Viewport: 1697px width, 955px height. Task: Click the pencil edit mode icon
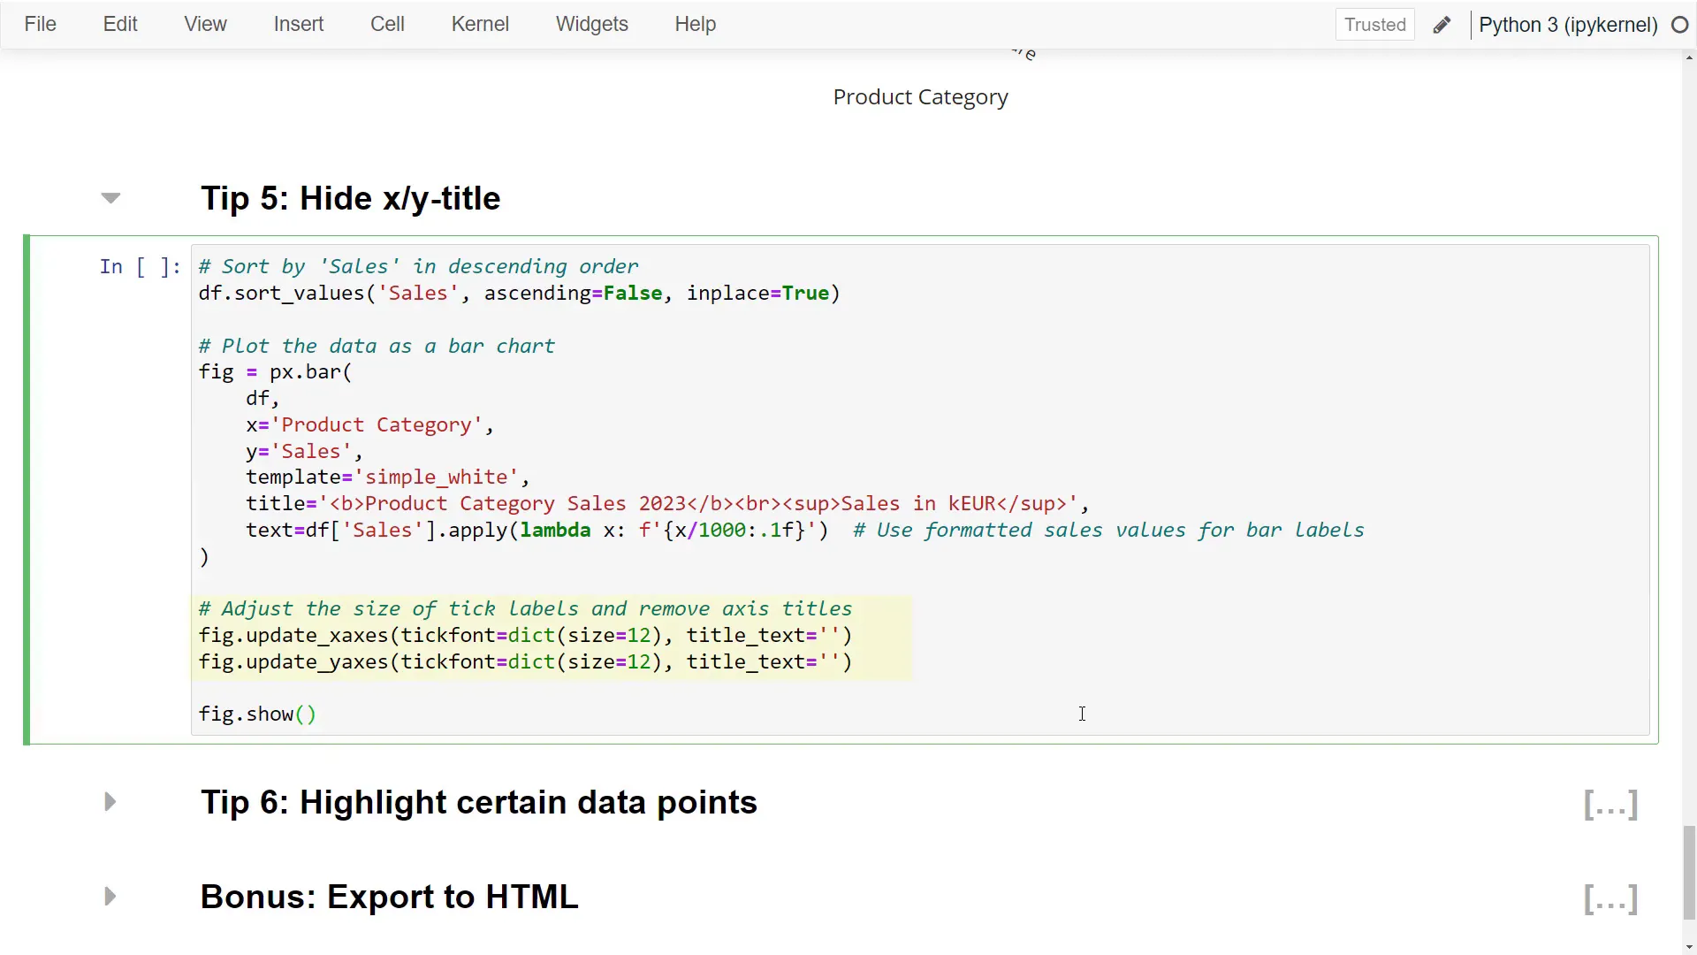pos(1442,25)
